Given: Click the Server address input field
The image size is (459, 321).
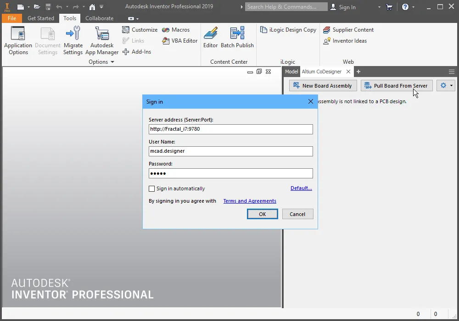Looking at the screenshot, I should pos(231,129).
